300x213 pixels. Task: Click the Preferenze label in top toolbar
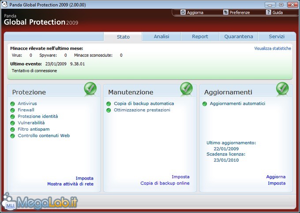[x=240, y=13]
